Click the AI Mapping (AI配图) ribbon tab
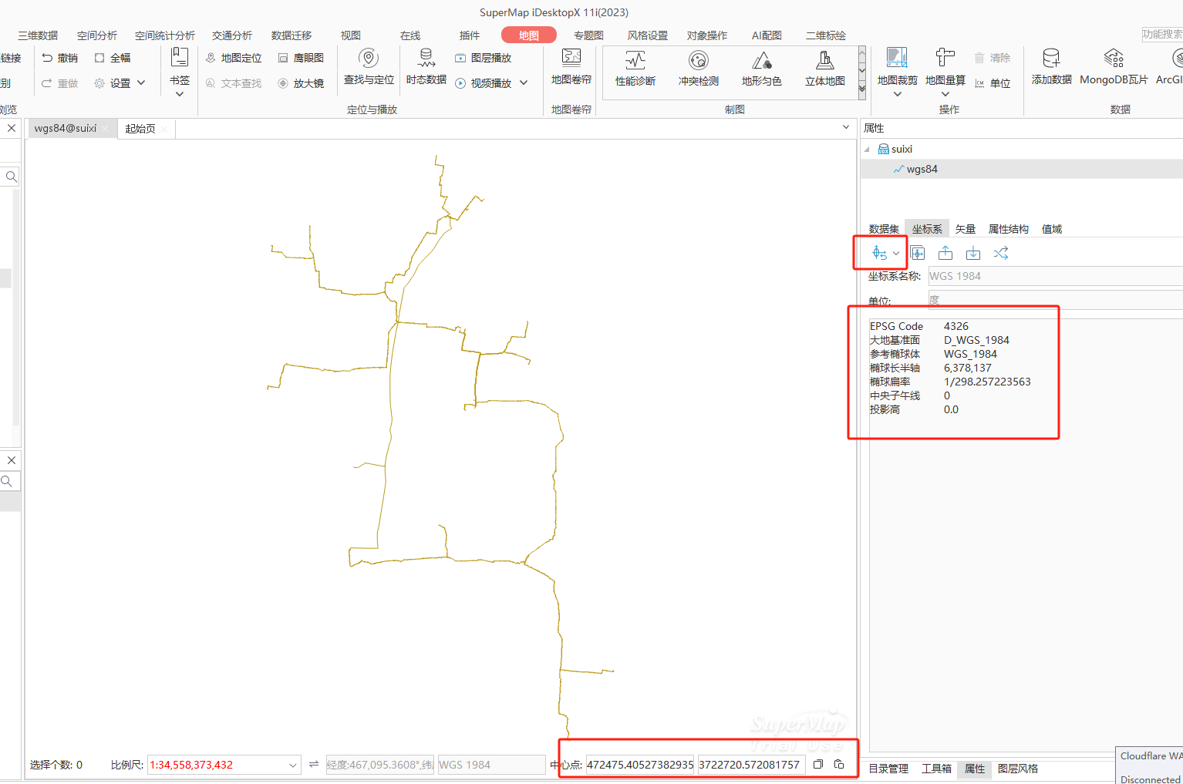The image size is (1183, 784). pos(767,35)
